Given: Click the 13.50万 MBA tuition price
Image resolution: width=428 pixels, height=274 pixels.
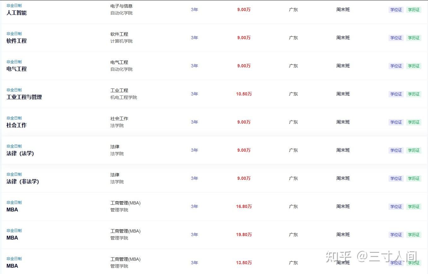Looking at the screenshot, I should tap(244, 263).
